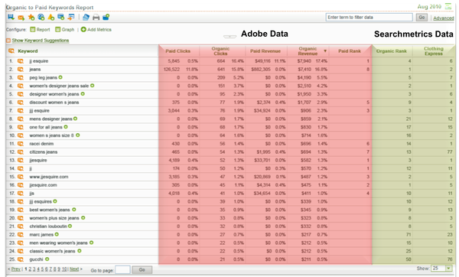
Task: Click the green plus beside 'one for all jeans'
Action: coord(66,127)
